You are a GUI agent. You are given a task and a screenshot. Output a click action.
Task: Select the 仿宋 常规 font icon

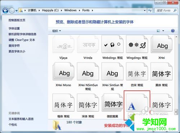click(137, 71)
